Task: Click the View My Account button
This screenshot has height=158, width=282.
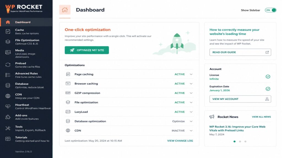Action: point(240,99)
